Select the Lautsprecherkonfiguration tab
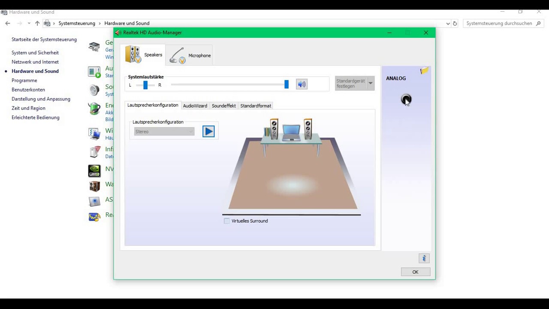This screenshot has width=549, height=309. (153, 105)
